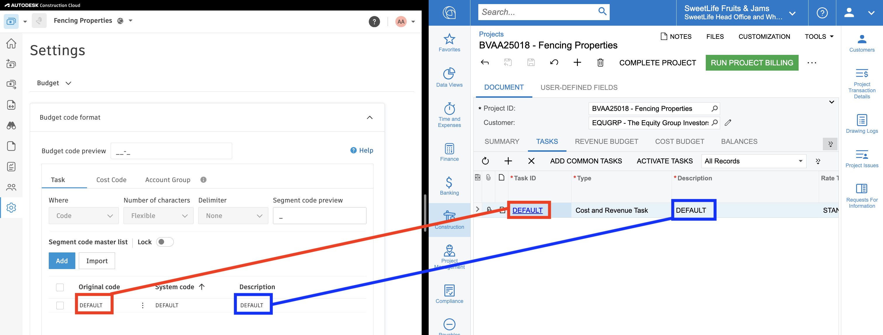Check the select-all header checkbox
The image size is (883, 335).
click(60, 287)
